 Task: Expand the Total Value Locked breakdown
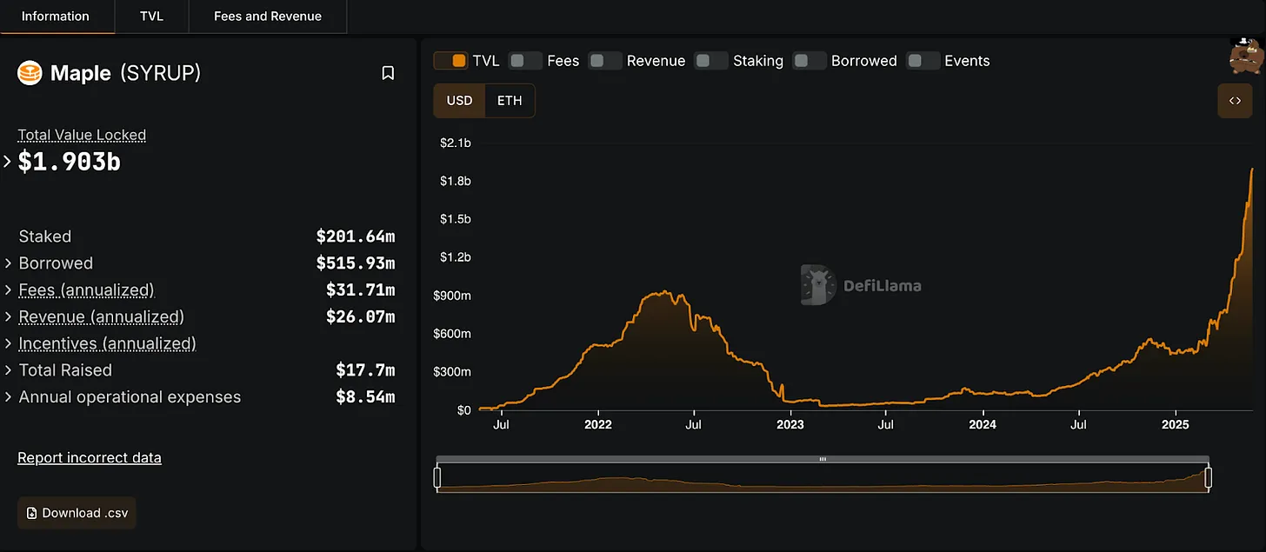click(x=8, y=161)
